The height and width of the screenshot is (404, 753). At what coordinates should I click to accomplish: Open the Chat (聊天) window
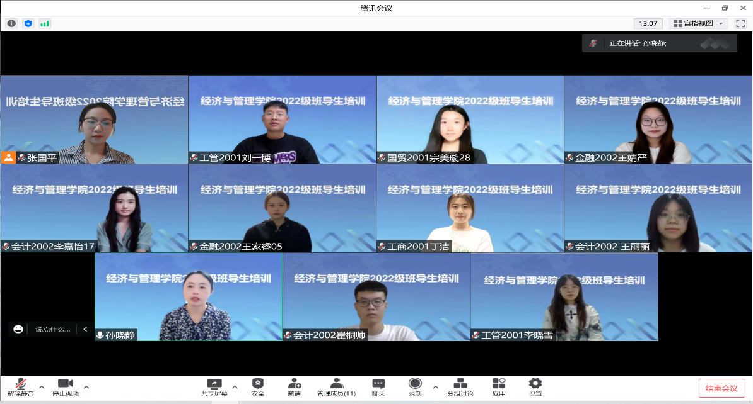[378, 386]
